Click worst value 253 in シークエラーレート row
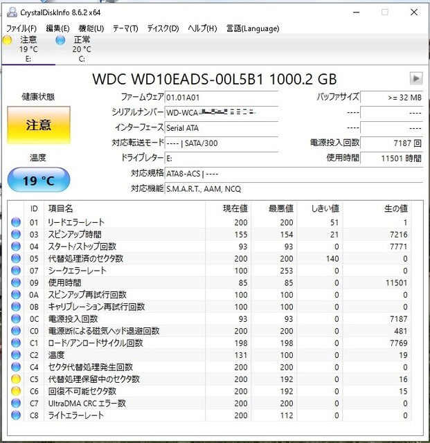 pyautogui.click(x=287, y=271)
